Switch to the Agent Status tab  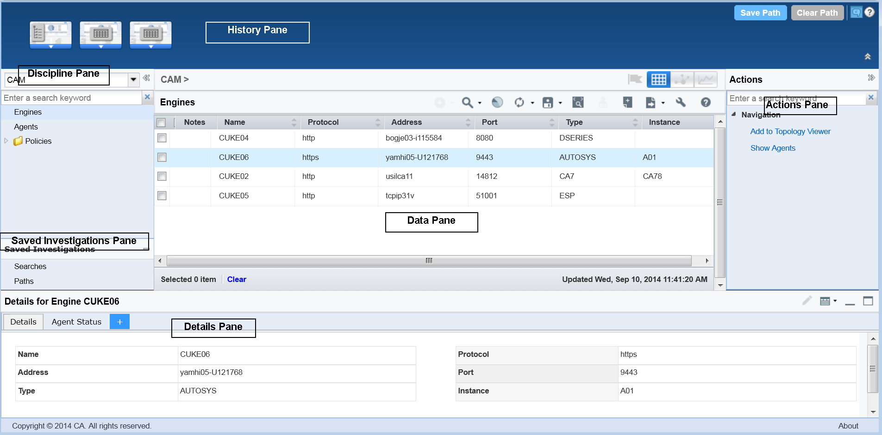[76, 322]
